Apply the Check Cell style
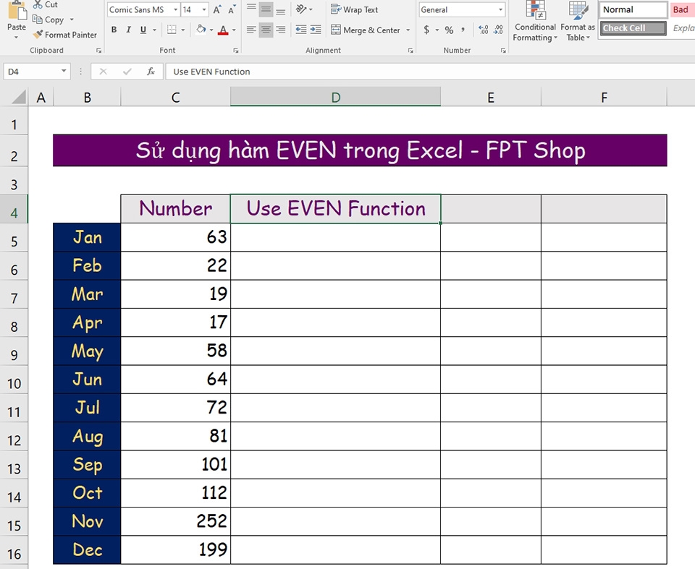This screenshot has height=569, width=695. pos(633,28)
